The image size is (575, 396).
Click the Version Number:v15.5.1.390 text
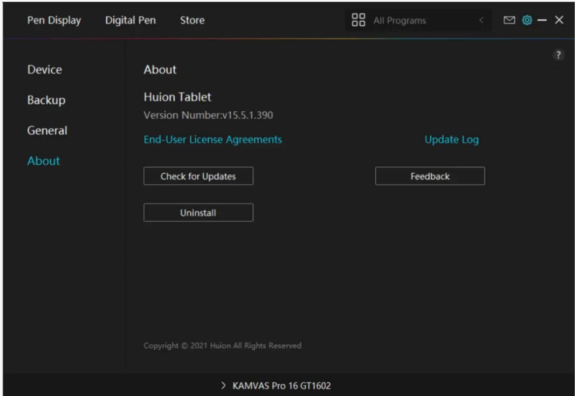point(208,115)
